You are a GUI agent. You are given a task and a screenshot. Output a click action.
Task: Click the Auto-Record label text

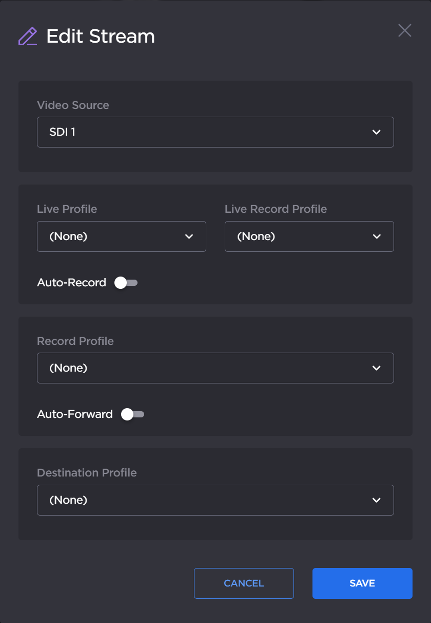click(72, 283)
